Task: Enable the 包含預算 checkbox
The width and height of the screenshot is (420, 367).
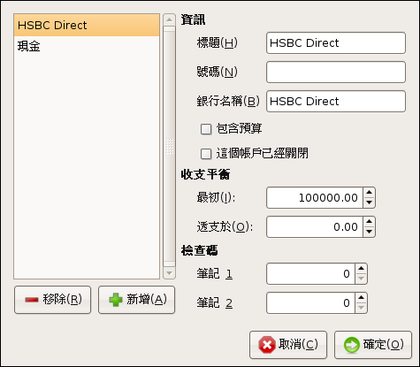Action: (206, 129)
